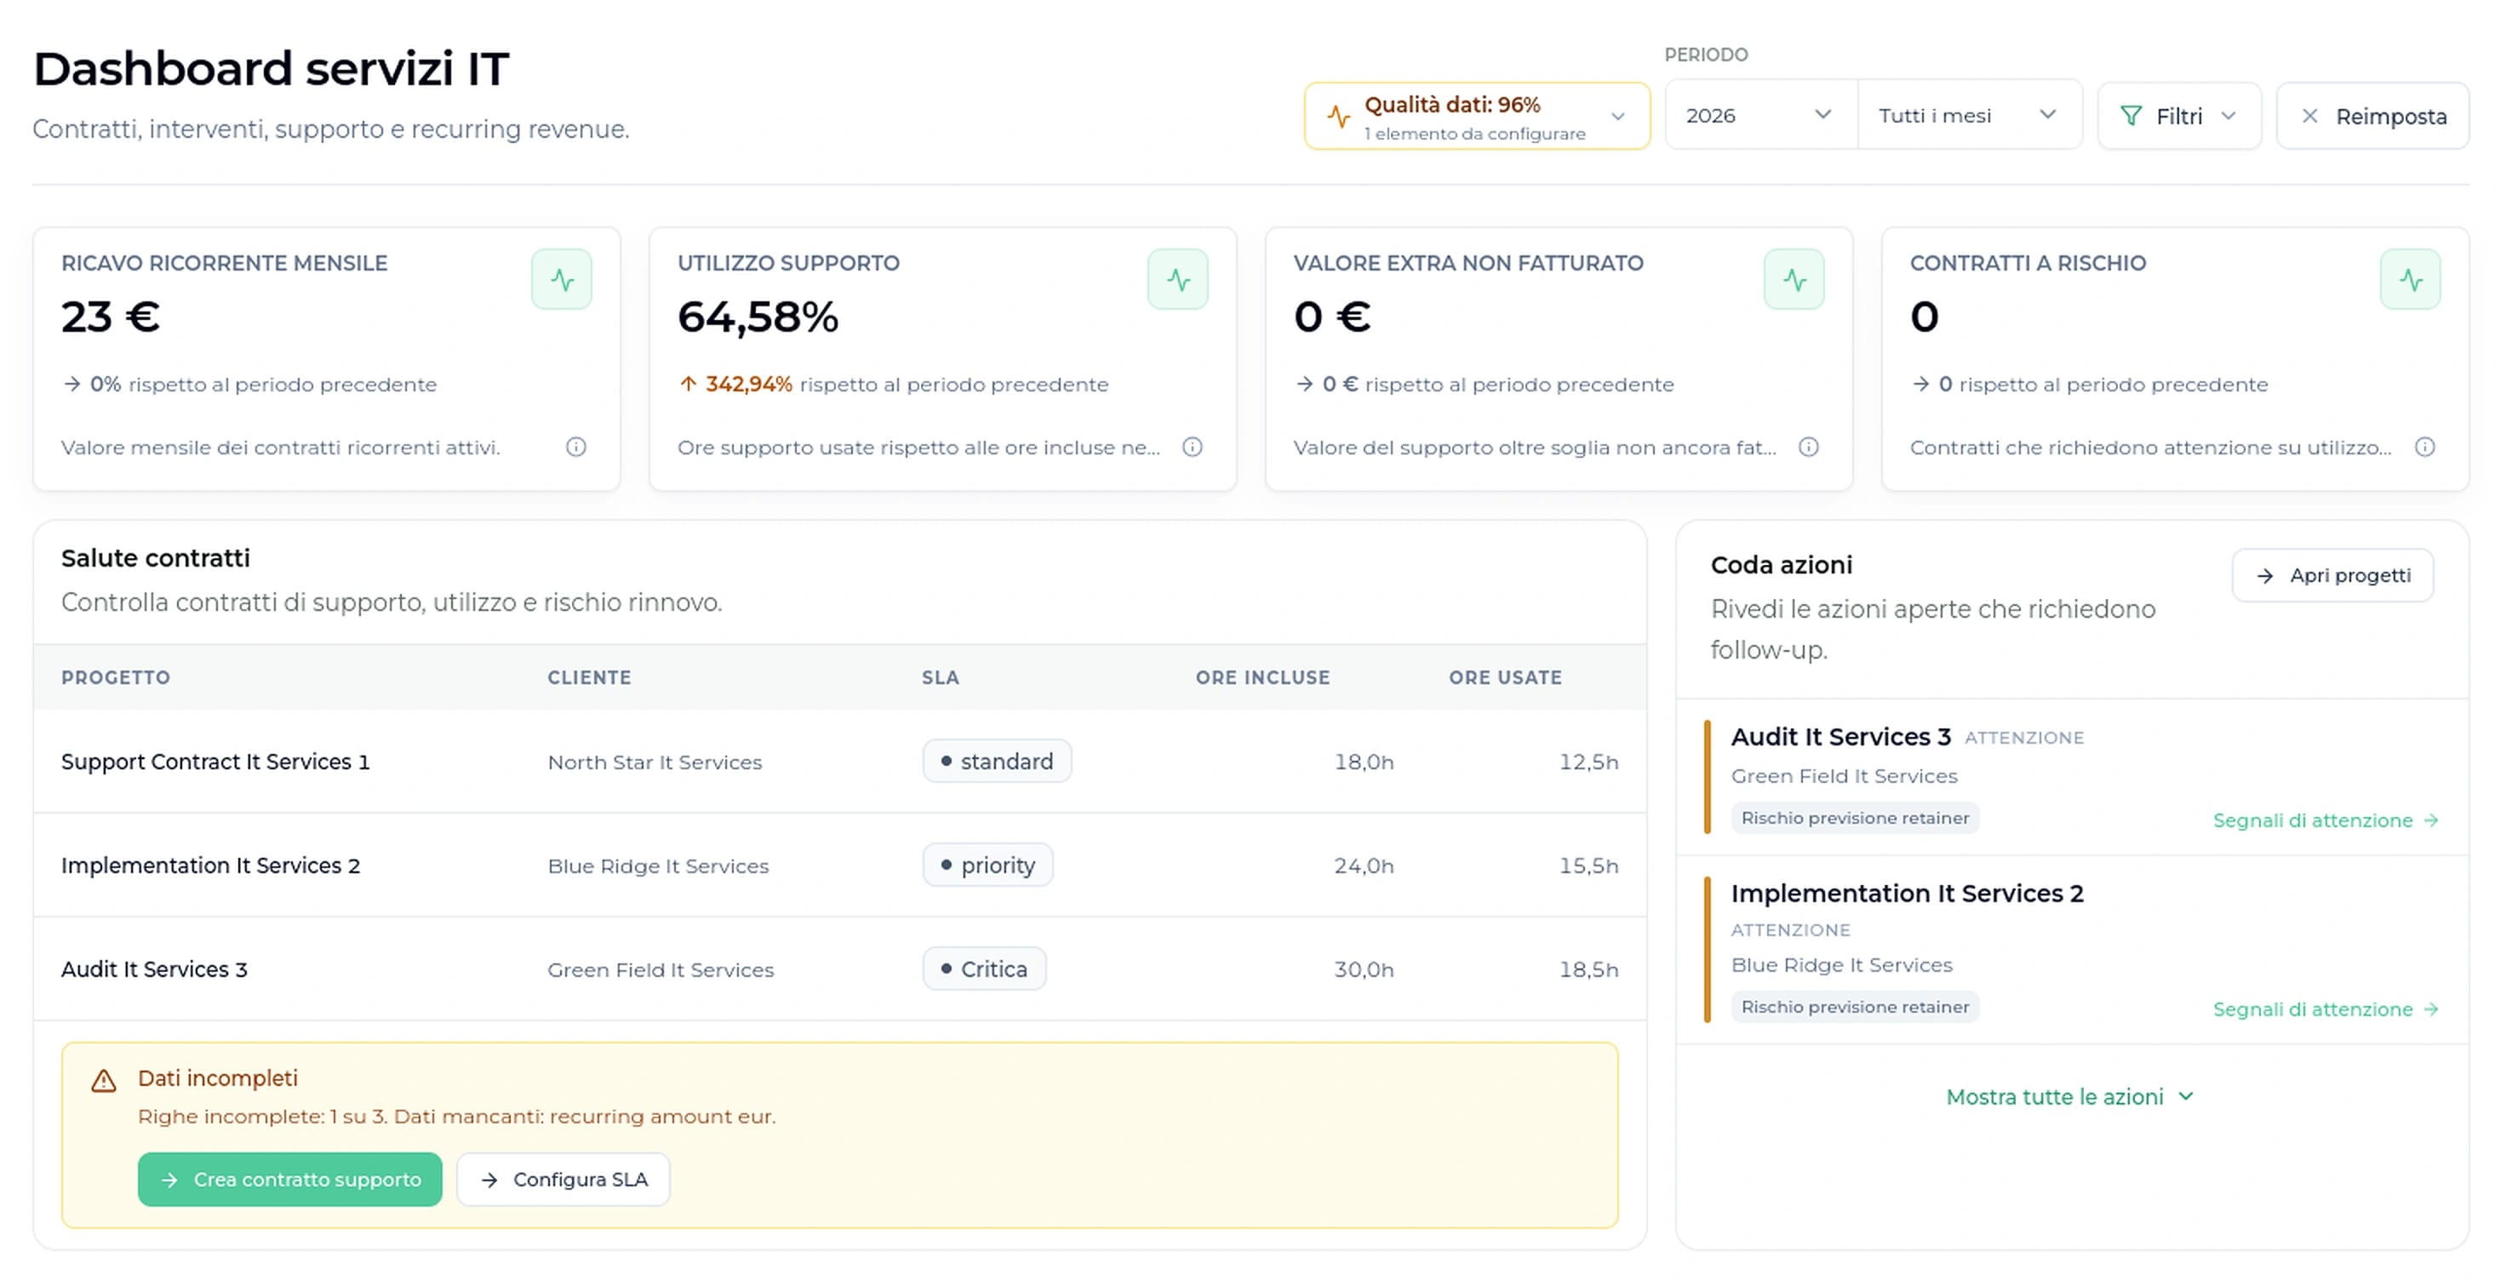Click Rischio previsione retainer tag under Blue Ridge
The width and height of the screenshot is (2506, 1285).
pos(1854,1007)
